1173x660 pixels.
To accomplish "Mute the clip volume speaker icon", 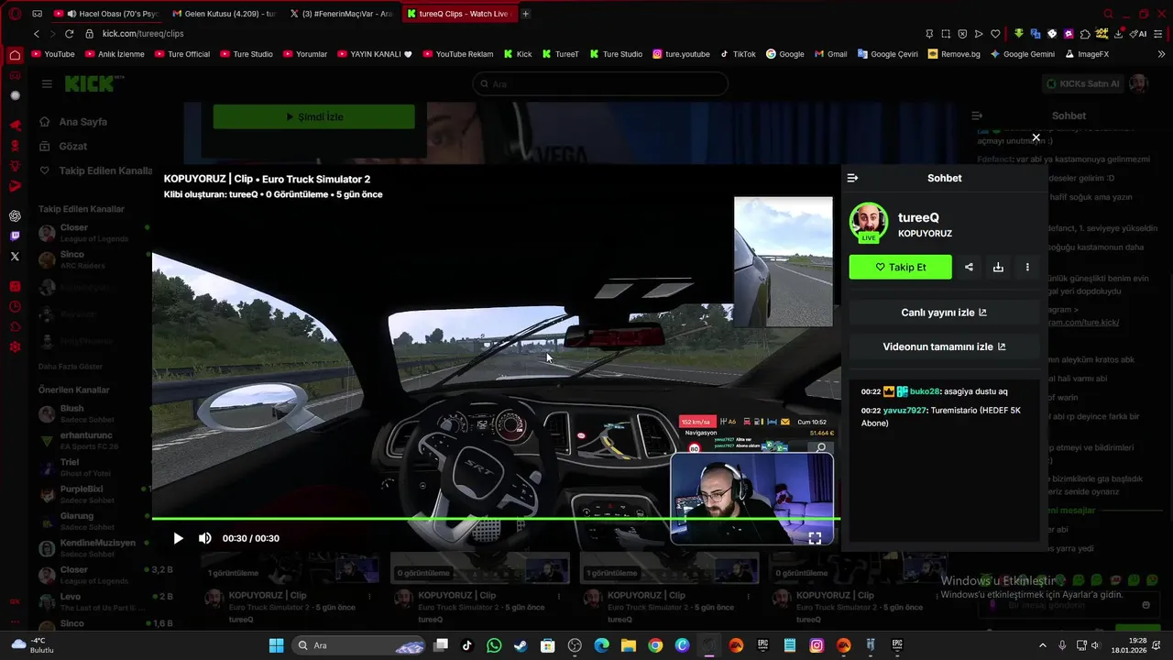I will point(204,538).
